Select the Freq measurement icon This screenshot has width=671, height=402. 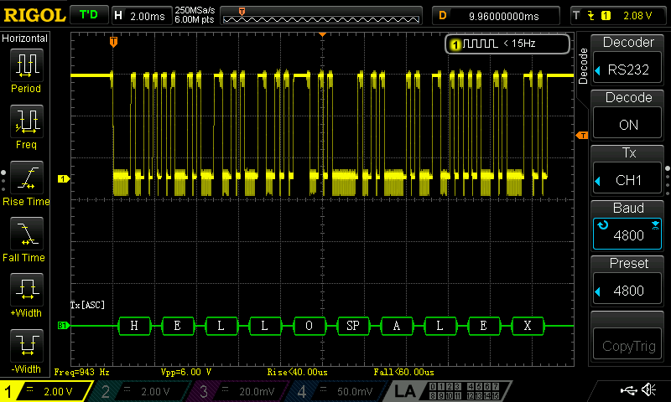click(x=27, y=121)
